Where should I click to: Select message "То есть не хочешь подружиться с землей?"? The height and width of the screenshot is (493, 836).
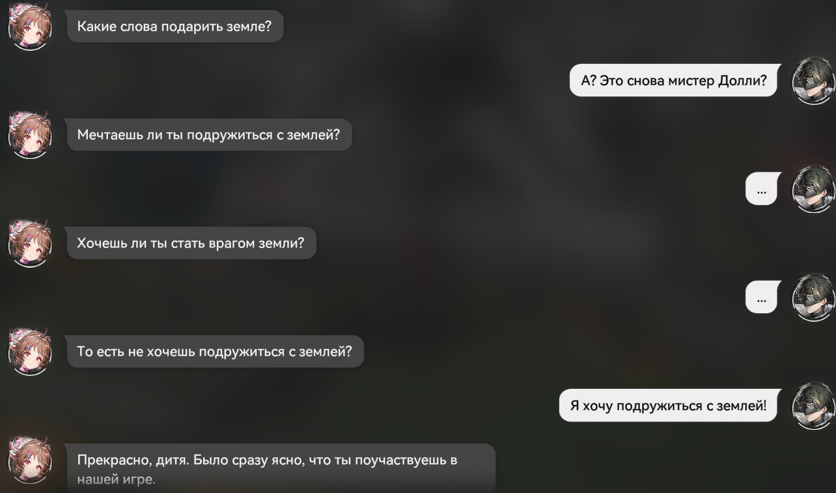(215, 351)
